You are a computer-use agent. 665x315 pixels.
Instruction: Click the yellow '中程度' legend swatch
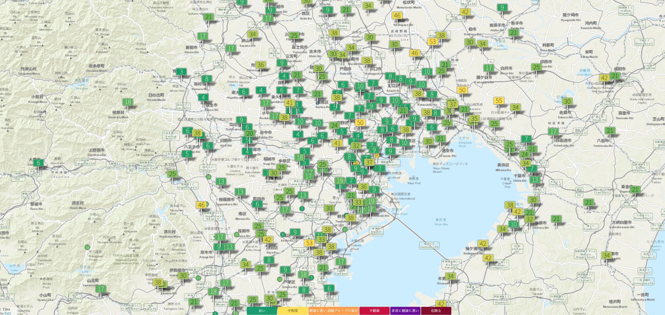(x=293, y=311)
